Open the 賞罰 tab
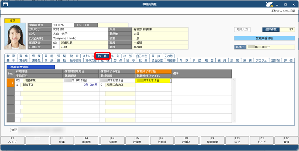The height and width of the screenshot is (151, 299). (x=49, y=56)
